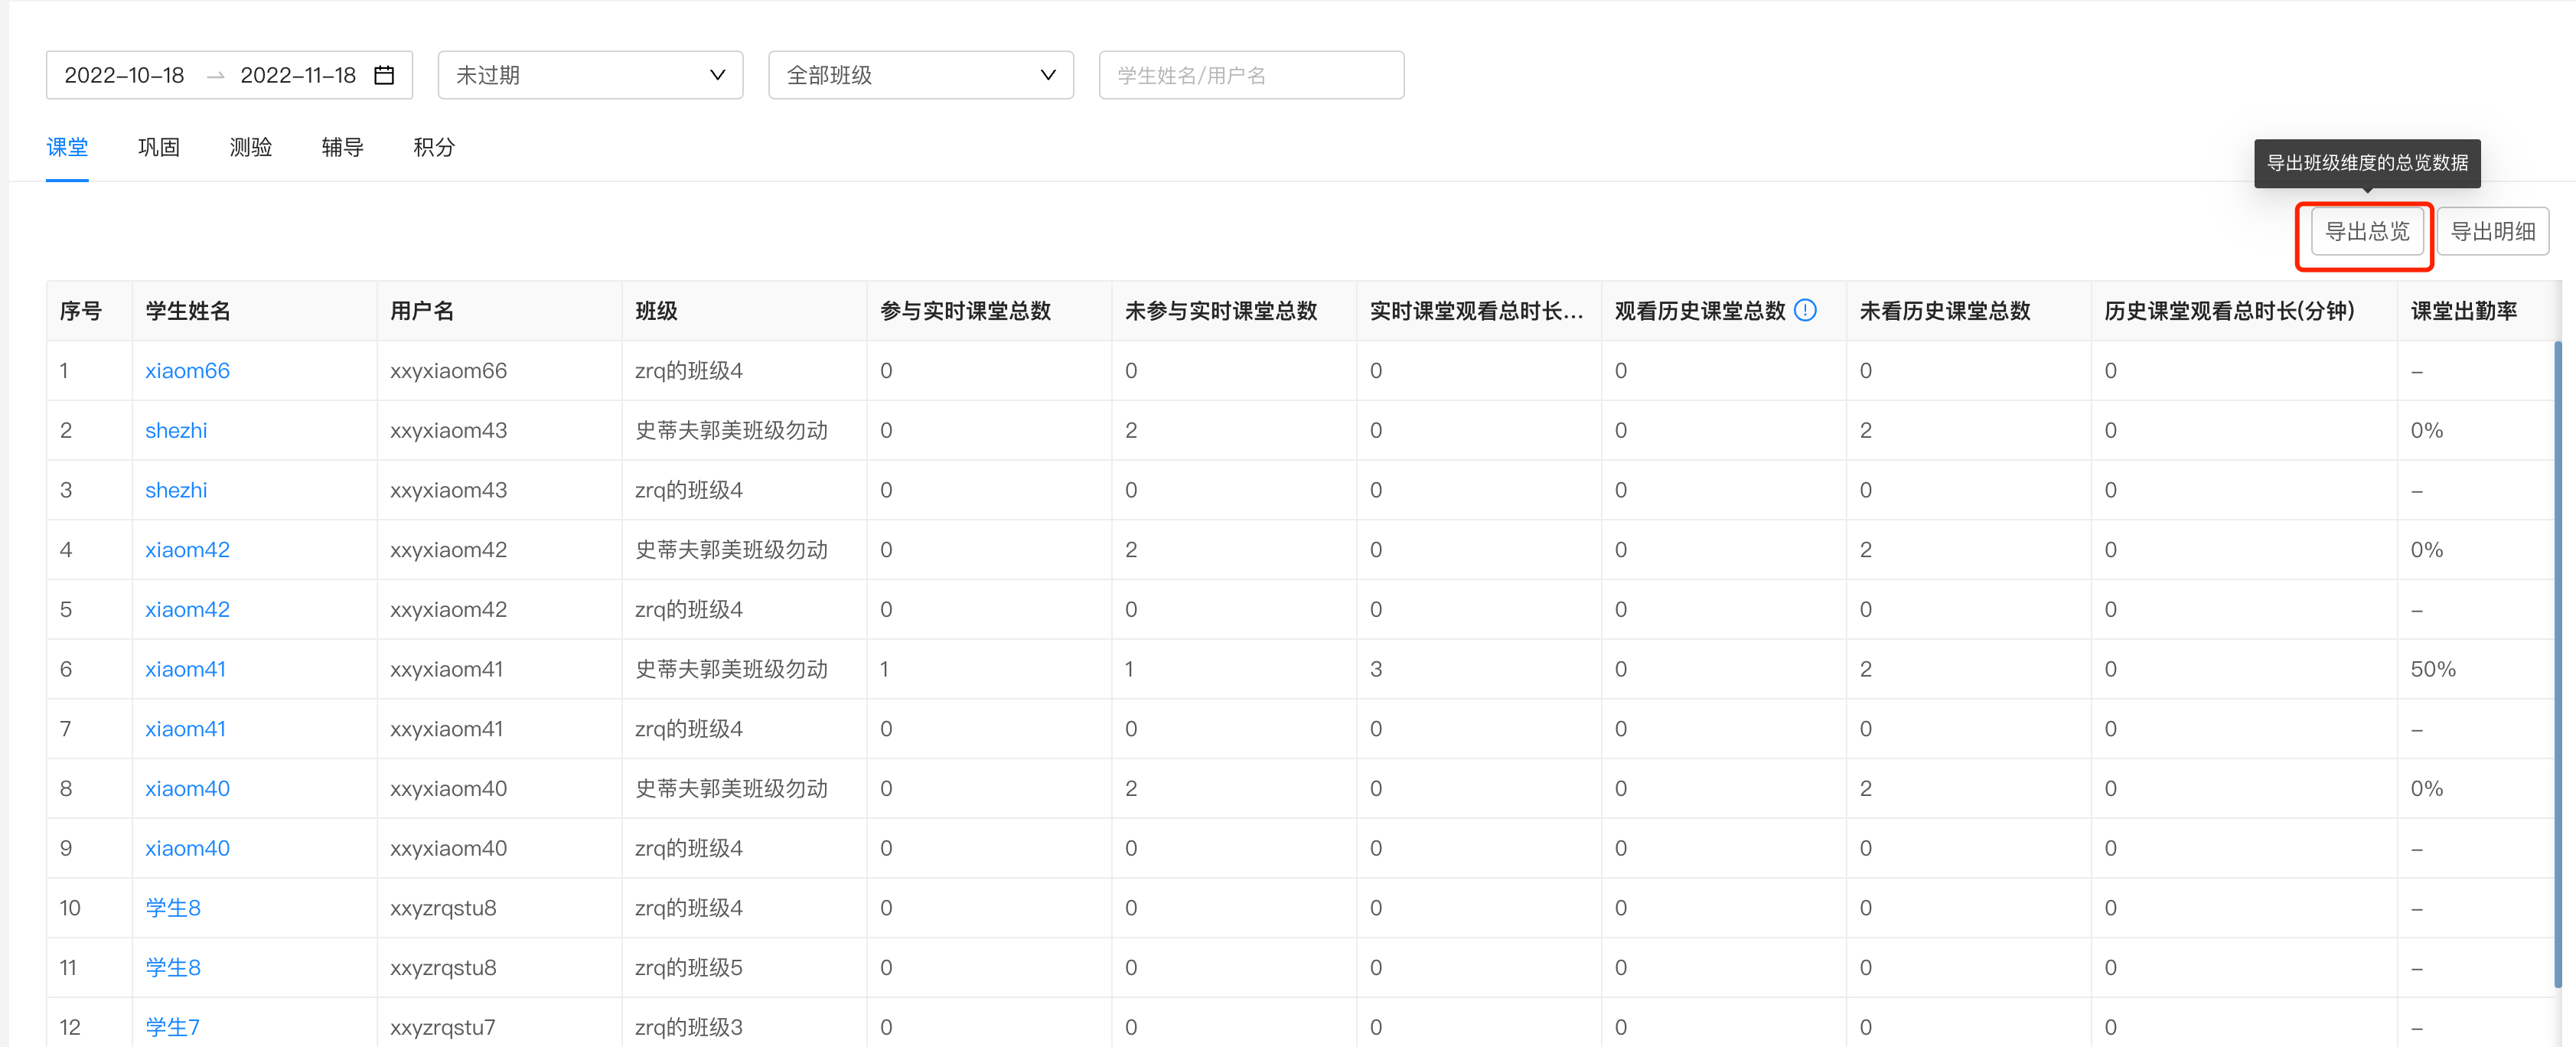Click start date 2022-10-18
The height and width of the screenshot is (1047, 2576).
(x=124, y=75)
